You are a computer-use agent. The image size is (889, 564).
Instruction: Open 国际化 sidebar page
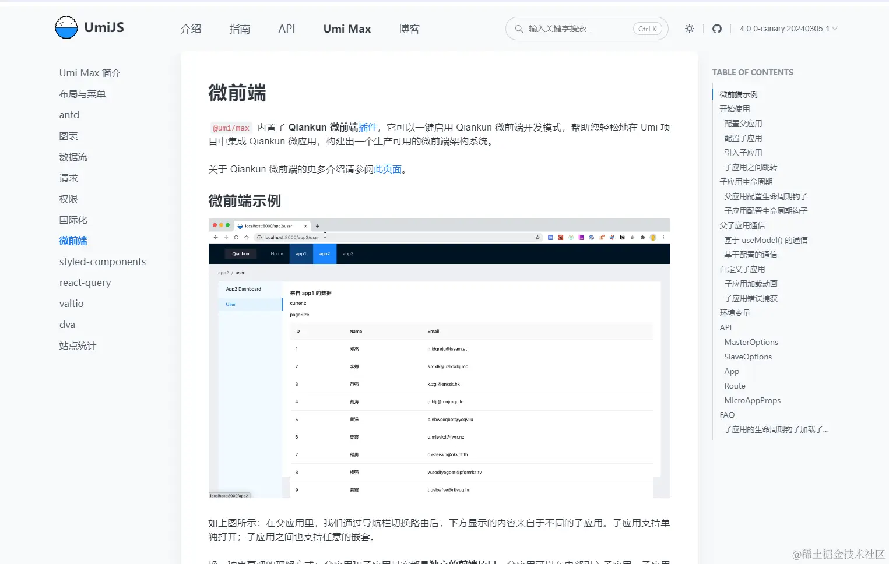click(73, 220)
